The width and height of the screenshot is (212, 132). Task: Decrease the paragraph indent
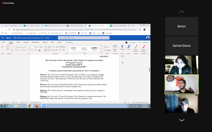(57, 47)
